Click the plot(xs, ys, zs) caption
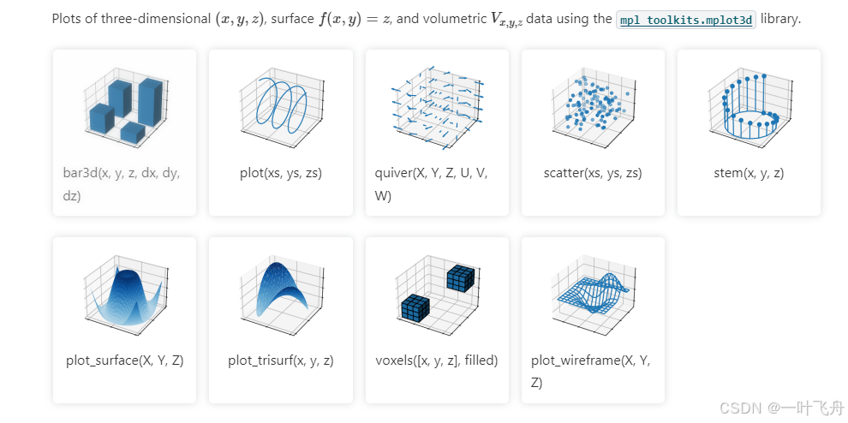 coord(281,174)
